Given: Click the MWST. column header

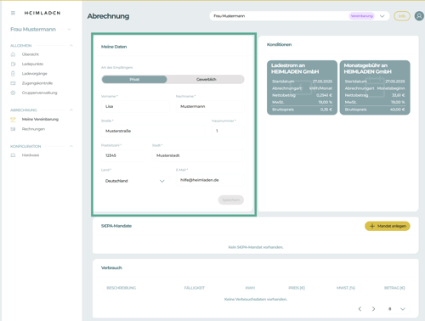Looking at the screenshot, I should click(x=346, y=288).
